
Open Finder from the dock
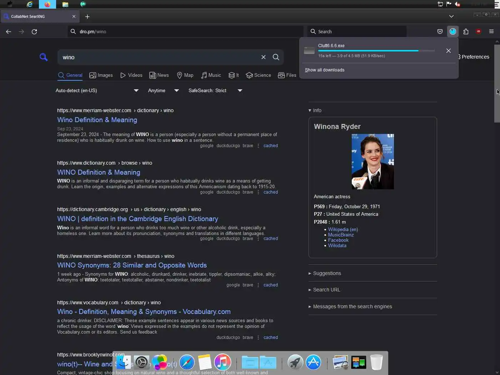click(x=124, y=362)
